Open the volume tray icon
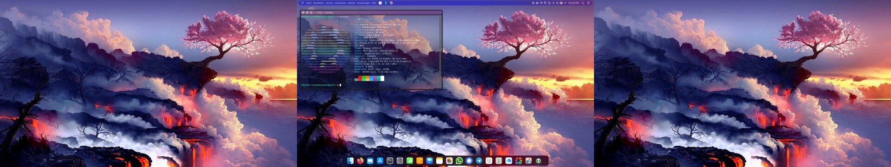This screenshot has width=891, height=167. (x=557, y=3)
